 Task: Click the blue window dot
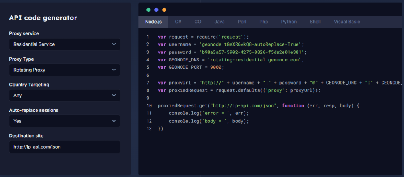156,9
